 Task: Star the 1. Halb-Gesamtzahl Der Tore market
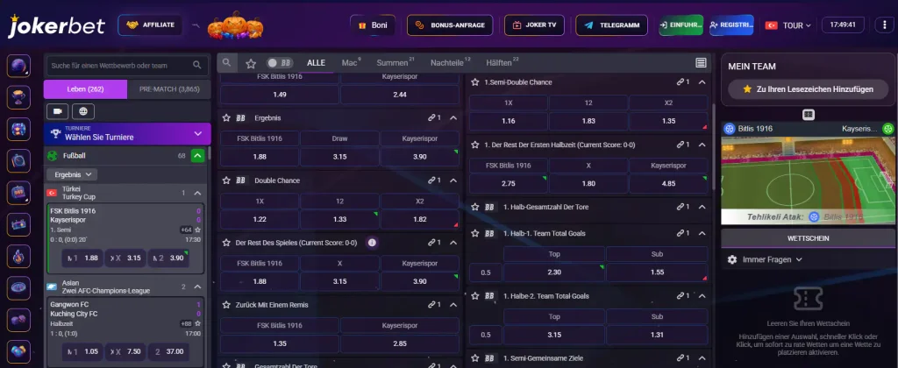tap(474, 207)
